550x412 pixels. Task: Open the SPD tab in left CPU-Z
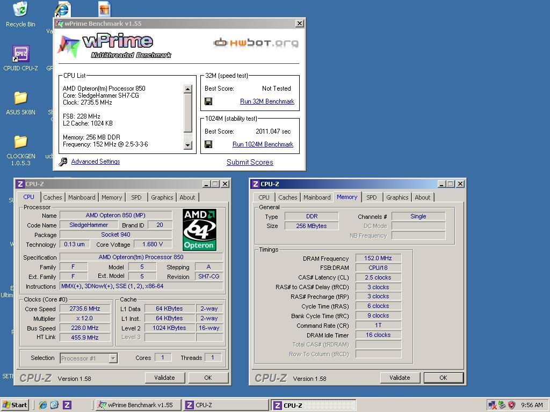pyautogui.click(x=136, y=197)
